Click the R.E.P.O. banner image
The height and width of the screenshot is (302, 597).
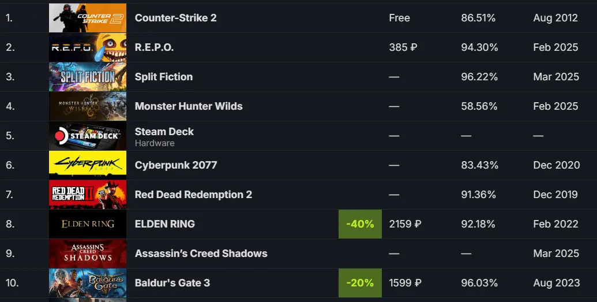point(88,47)
